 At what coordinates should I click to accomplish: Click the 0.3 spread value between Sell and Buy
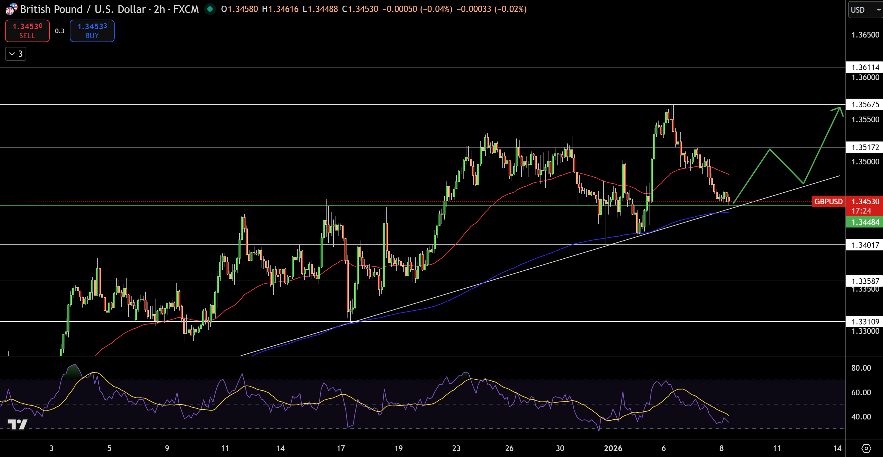(60, 31)
